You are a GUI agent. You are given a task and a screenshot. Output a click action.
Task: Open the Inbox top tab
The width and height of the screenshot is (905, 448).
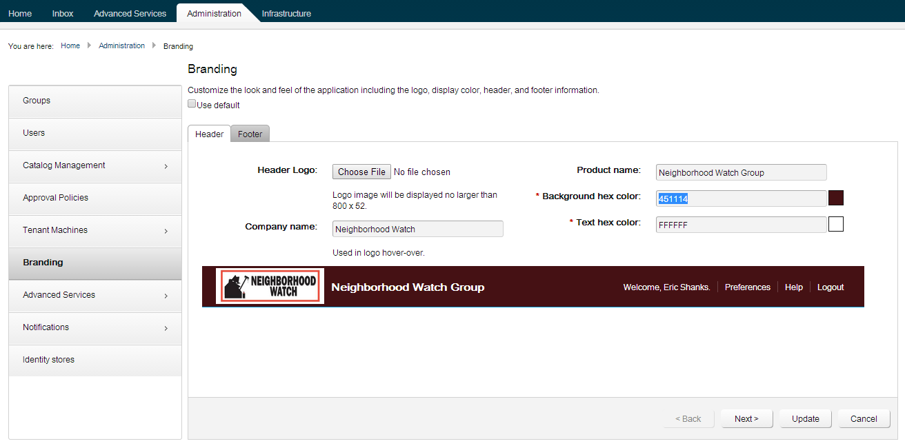click(x=63, y=13)
